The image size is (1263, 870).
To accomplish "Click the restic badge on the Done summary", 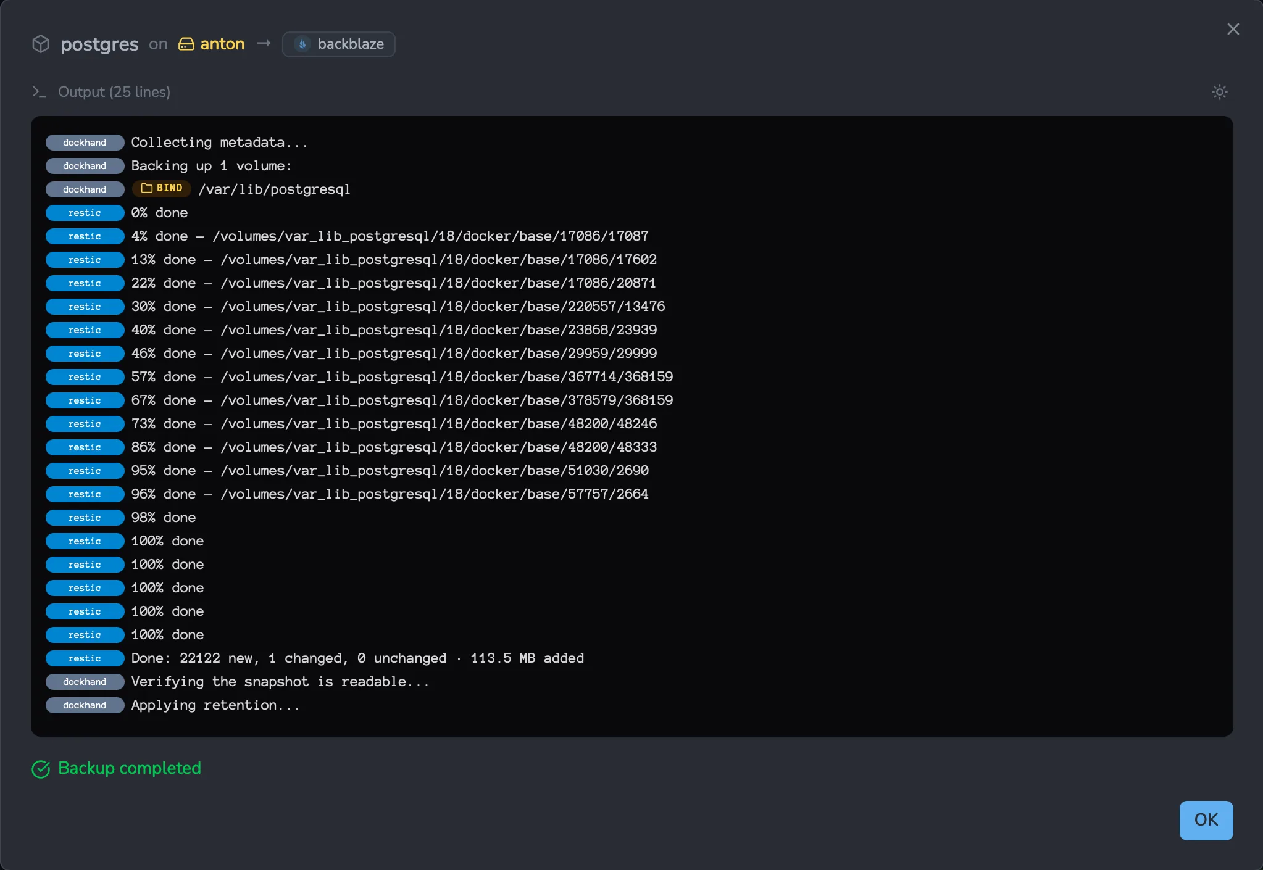I will [85, 658].
